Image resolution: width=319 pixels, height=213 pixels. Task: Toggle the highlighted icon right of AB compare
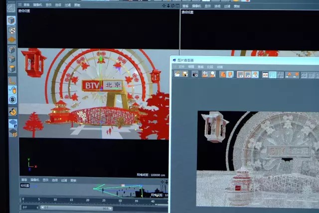pos(273,75)
